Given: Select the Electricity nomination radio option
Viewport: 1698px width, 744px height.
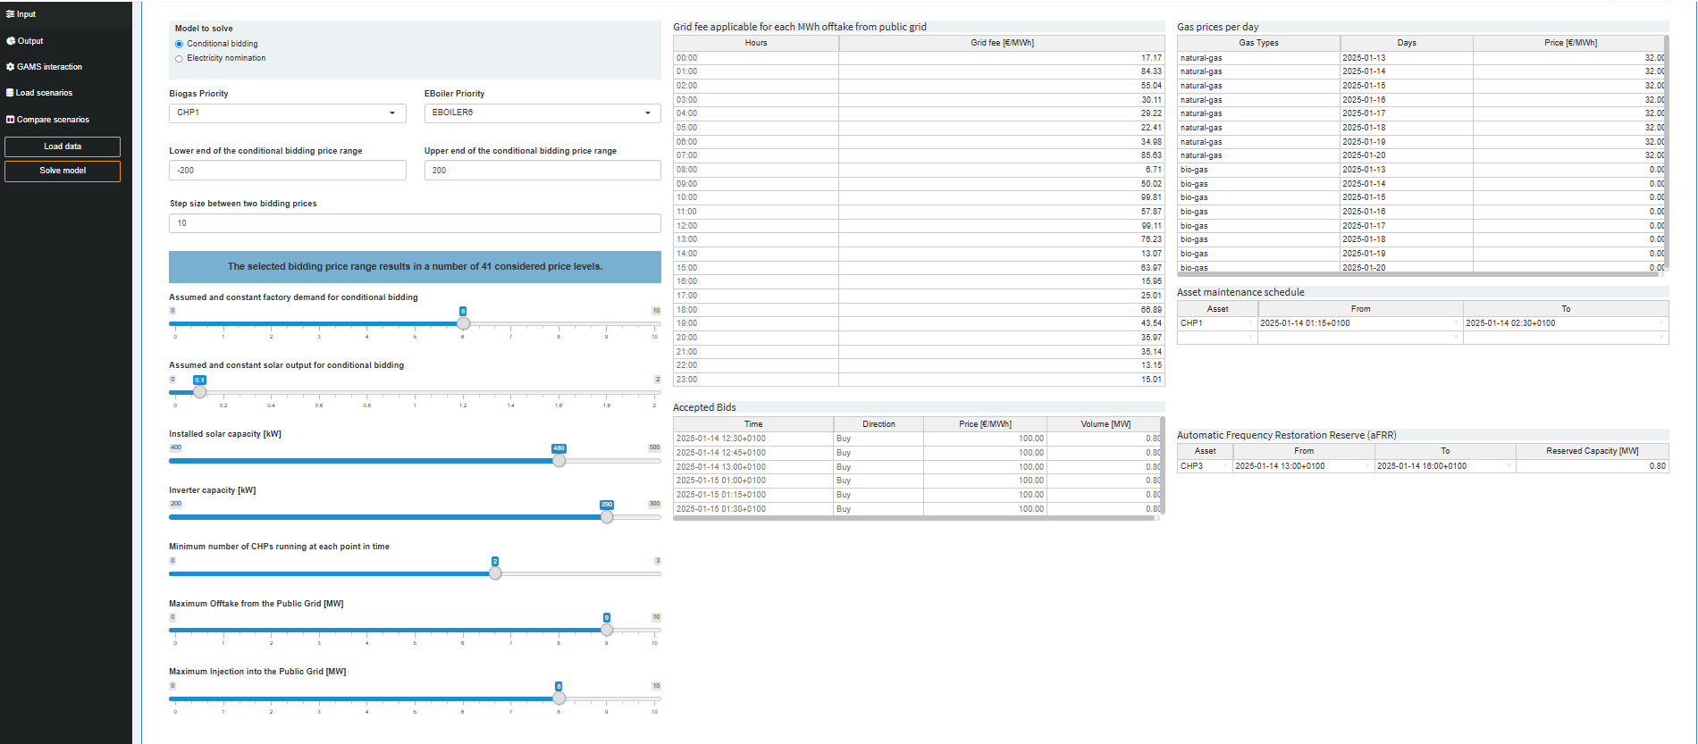Looking at the screenshot, I should pyautogui.click(x=180, y=59).
